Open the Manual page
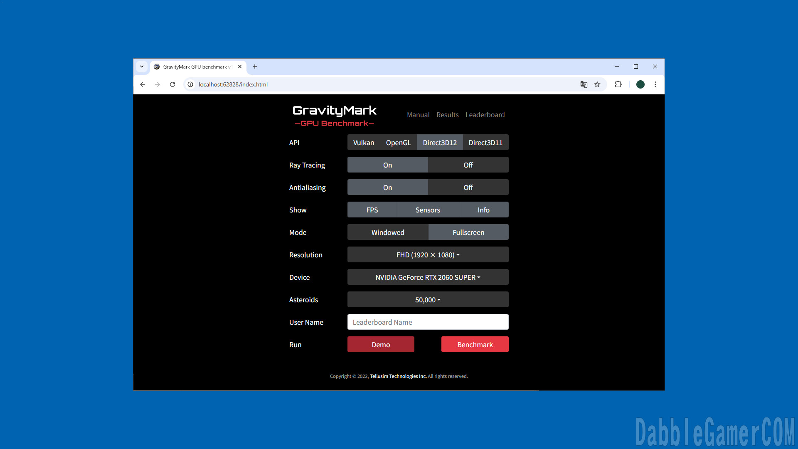Image resolution: width=798 pixels, height=449 pixels. [x=418, y=115]
